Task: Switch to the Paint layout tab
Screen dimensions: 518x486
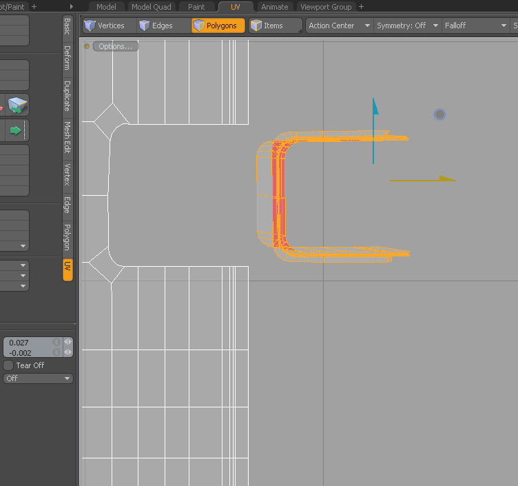Action: tap(196, 7)
